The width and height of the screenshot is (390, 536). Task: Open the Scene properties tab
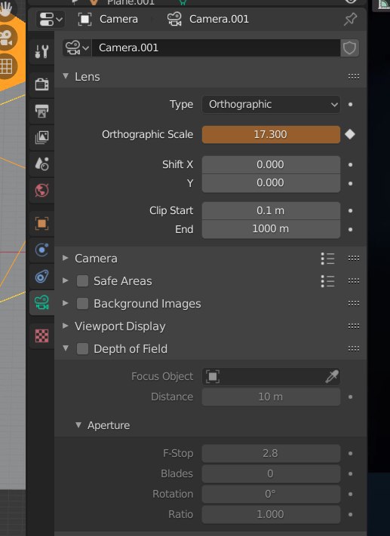(x=41, y=164)
